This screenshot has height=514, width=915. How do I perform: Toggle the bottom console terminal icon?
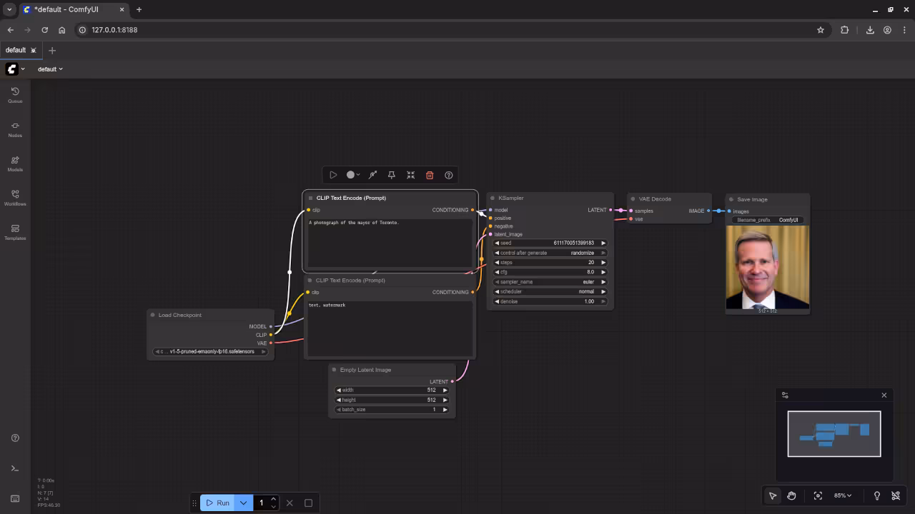pos(15,468)
